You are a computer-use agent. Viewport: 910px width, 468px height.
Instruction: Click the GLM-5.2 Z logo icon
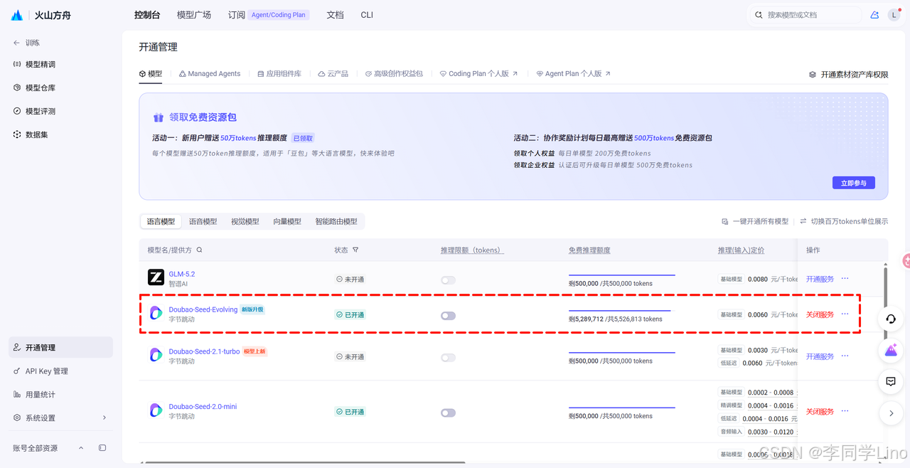(156, 277)
